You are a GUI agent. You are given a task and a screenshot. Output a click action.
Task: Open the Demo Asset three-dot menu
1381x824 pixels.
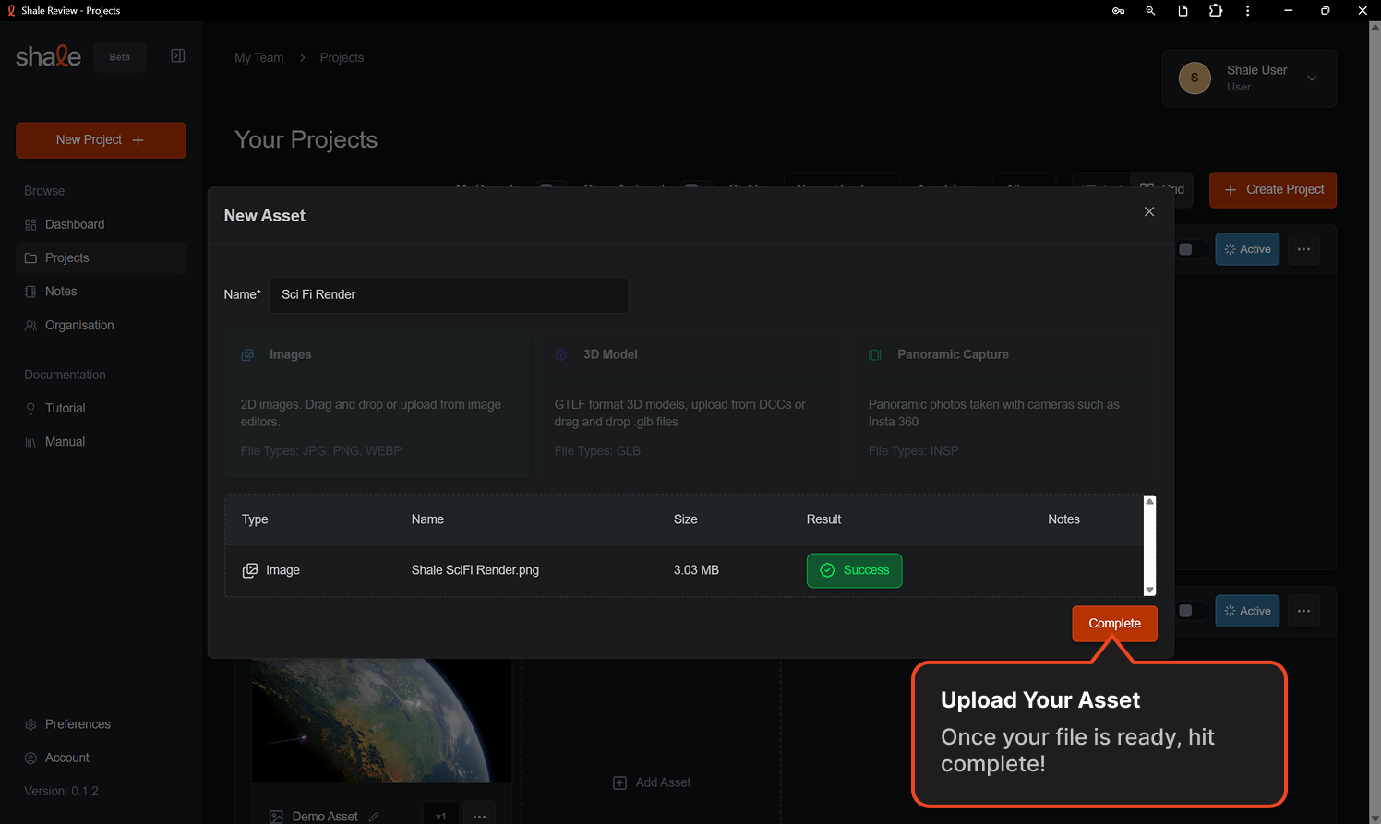click(479, 816)
